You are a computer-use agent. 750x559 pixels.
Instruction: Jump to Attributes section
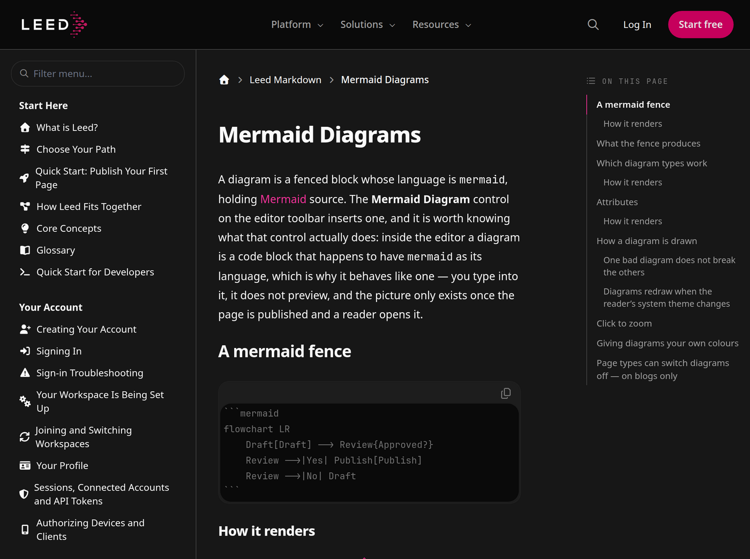[x=617, y=202]
